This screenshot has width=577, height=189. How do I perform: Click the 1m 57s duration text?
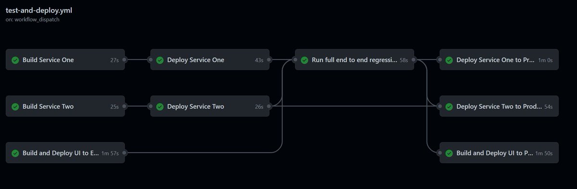pyautogui.click(x=110, y=153)
